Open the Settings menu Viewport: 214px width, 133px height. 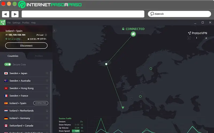pyautogui.click(x=16, y=23)
